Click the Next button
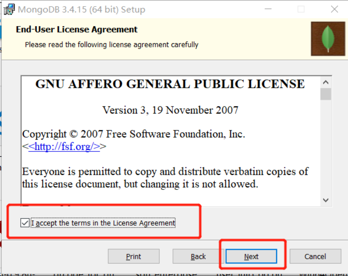 [x=251, y=257]
